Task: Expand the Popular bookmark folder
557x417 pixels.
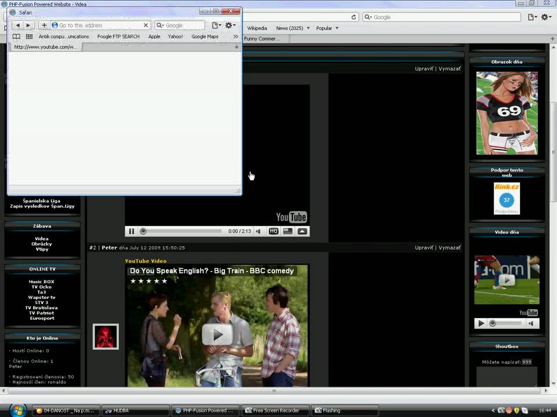Action: 327,28
